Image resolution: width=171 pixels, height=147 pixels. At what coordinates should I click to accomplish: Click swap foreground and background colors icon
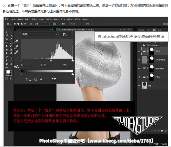pos(11,71)
